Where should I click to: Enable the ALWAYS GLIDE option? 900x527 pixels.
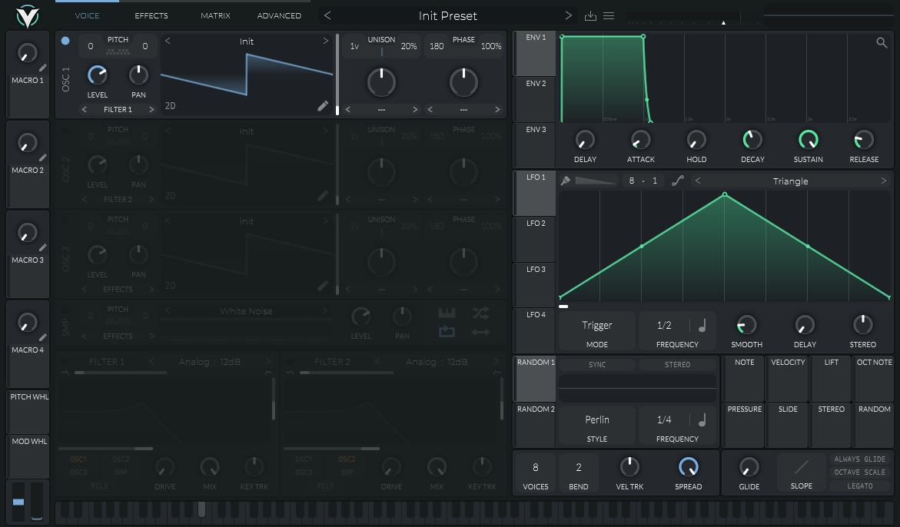pos(859,459)
